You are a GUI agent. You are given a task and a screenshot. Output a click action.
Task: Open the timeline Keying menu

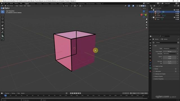[14, 93]
